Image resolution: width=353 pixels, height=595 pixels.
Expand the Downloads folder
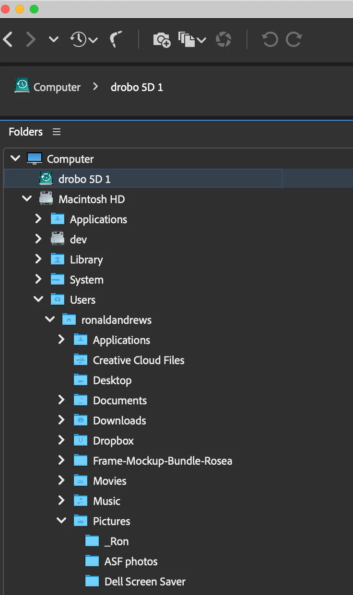(x=61, y=420)
